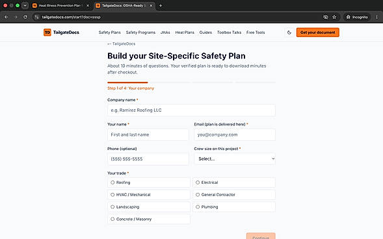Select the Electrical trade option
The width and height of the screenshot is (383, 239).
[233, 182]
